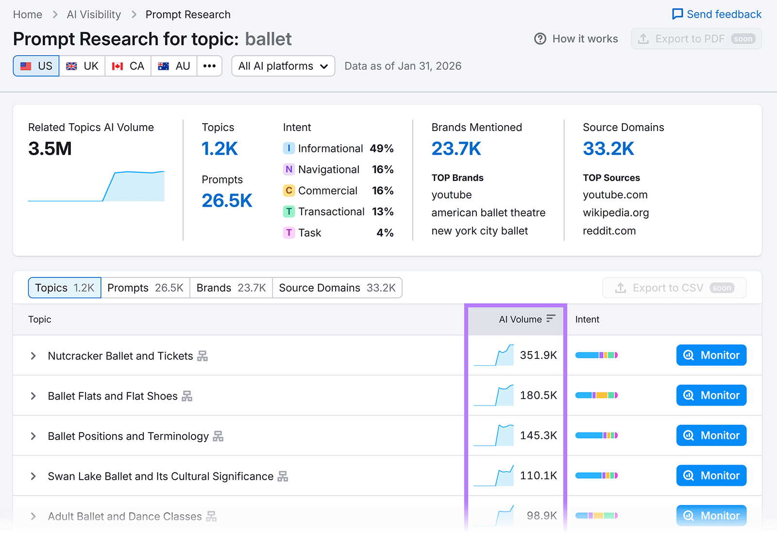
Task: Click the intent distribution bar for Ballet Flats
Action: 596,395
